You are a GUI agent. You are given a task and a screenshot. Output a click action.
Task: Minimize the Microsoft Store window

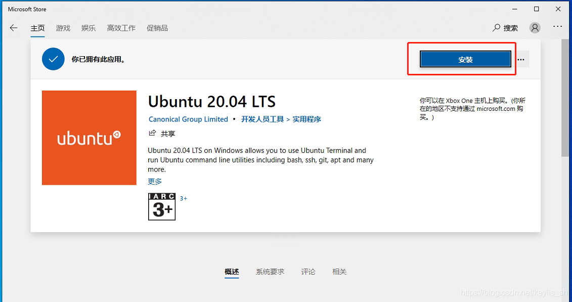coord(515,9)
